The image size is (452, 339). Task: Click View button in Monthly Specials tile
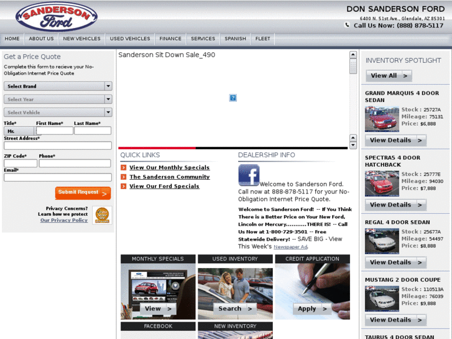coord(158,309)
